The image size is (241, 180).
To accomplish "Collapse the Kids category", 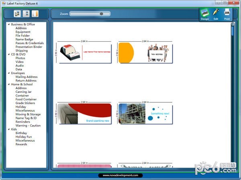I will (x=9, y=129).
